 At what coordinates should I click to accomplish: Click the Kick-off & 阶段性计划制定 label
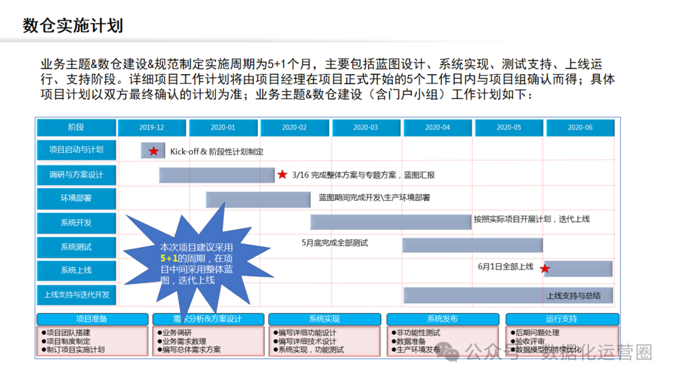217,151
